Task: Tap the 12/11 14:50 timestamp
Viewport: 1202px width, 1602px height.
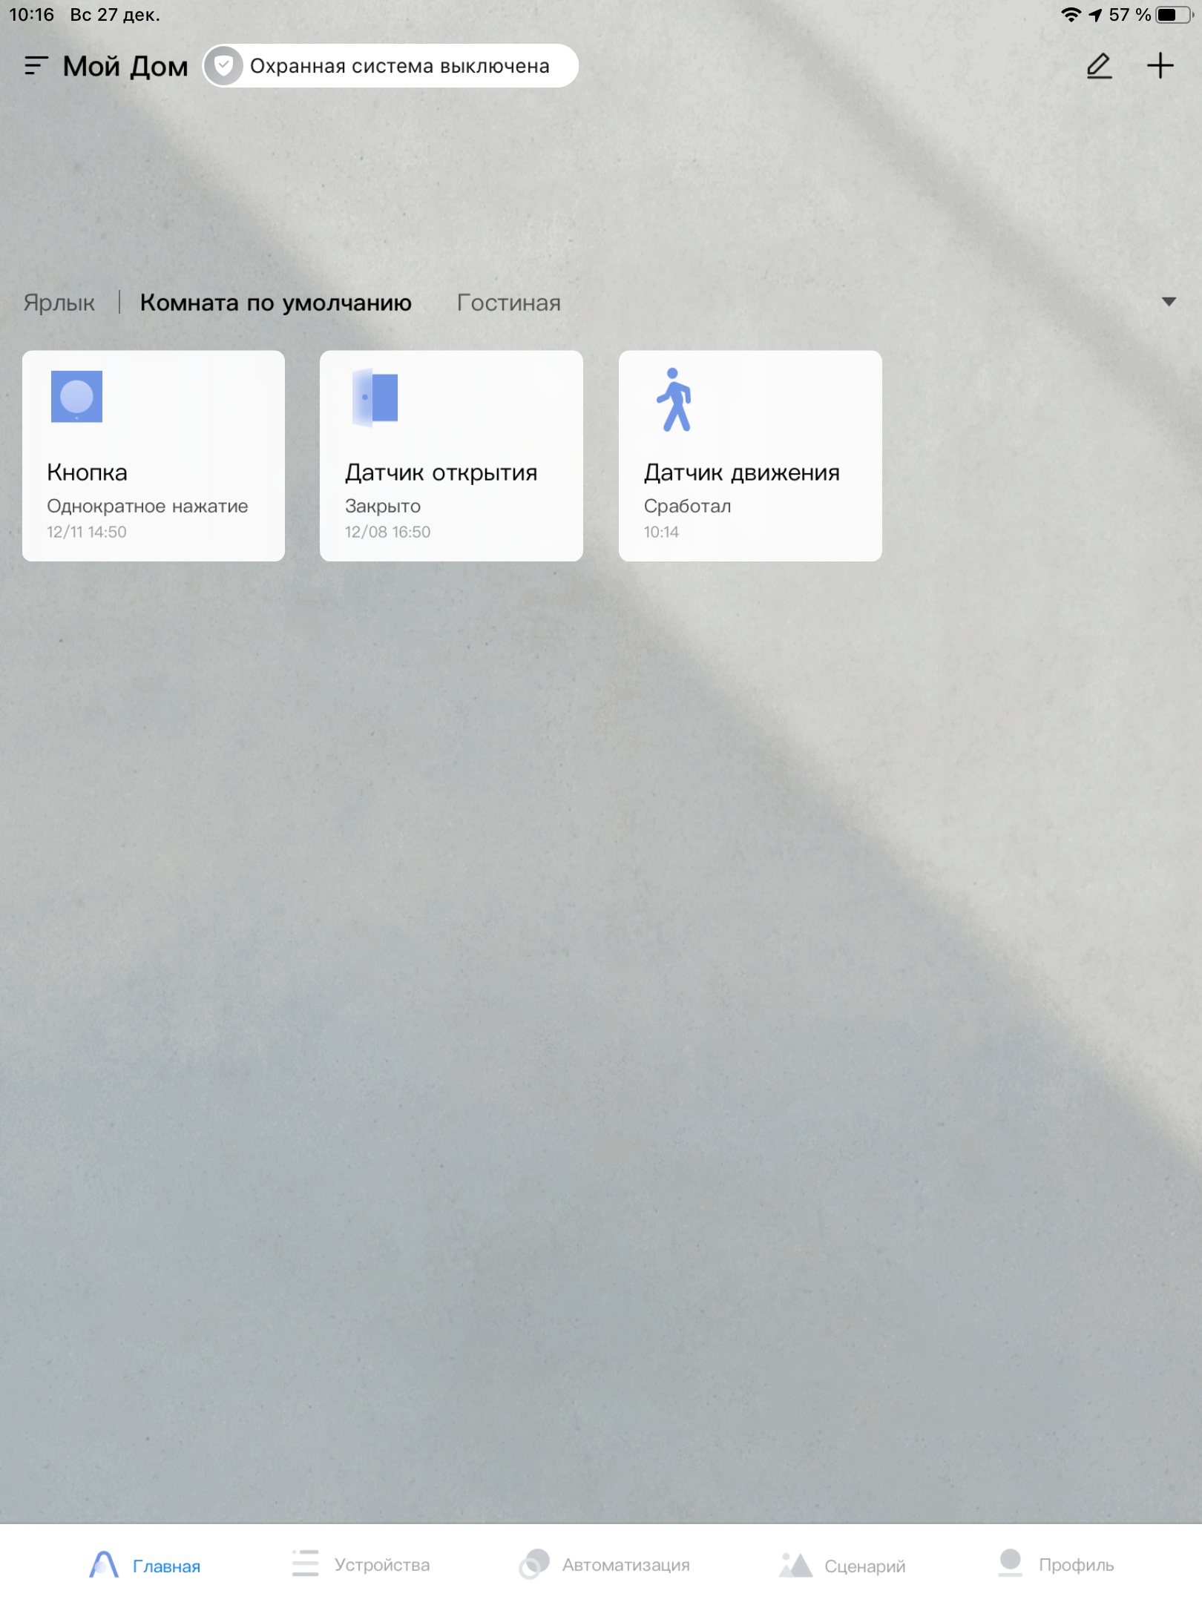Action: [x=86, y=532]
